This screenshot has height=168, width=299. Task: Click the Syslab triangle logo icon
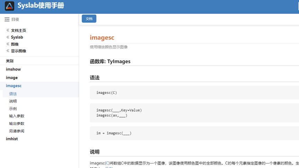10,6
